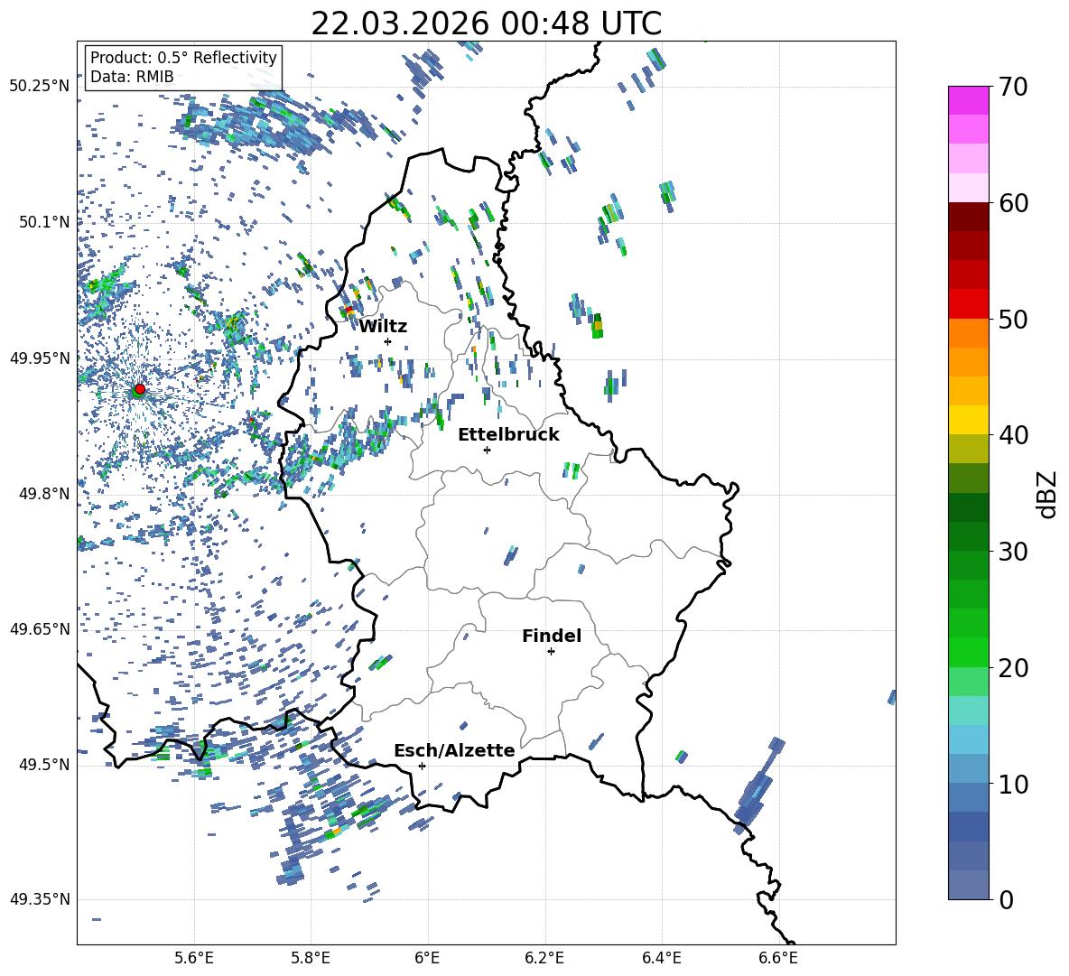1069x976 pixels.
Task: Click the red radar site marker
Action: pyautogui.click(x=139, y=389)
